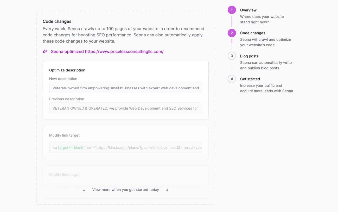Jump to the Get started step label
Viewport: 338px width, 212px height.
tap(250, 79)
